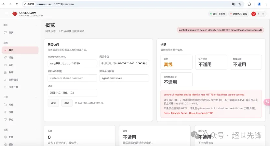
Task: Click the 刷新 refresh button
Action: pos(67,103)
